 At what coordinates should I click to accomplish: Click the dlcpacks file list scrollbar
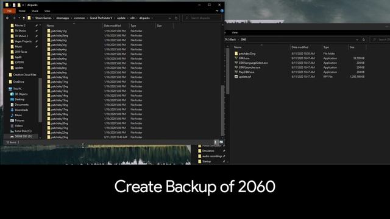[x=222, y=111]
